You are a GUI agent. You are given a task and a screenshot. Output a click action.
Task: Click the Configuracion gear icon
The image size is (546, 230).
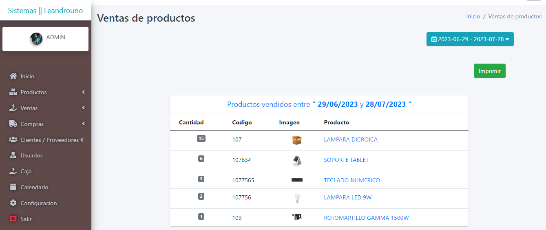coord(13,203)
